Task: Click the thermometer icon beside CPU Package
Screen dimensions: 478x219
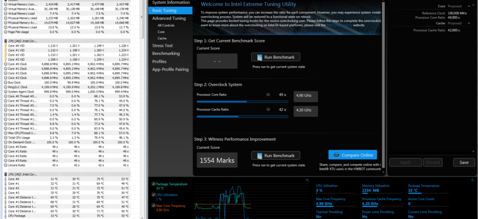Action: [5, 216]
